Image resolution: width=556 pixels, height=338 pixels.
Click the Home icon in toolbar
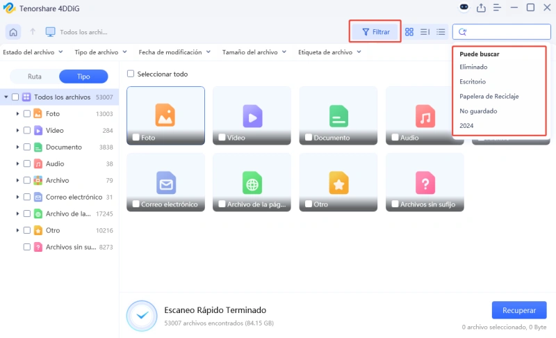coord(13,32)
